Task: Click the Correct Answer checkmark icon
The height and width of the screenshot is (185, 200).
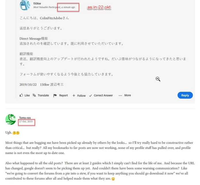Action: point(91,96)
